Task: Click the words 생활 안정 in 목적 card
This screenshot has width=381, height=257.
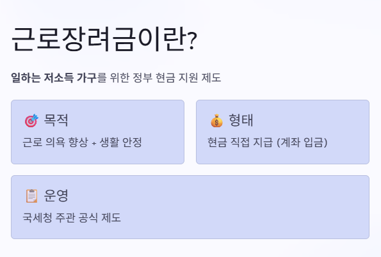Action: click(x=121, y=142)
